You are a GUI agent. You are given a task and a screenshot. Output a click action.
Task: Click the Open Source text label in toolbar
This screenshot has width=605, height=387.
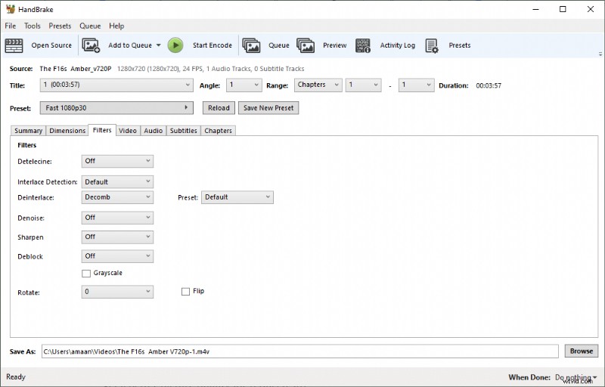(51, 45)
